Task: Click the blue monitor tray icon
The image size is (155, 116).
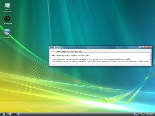Action: click(x=137, y=114)
